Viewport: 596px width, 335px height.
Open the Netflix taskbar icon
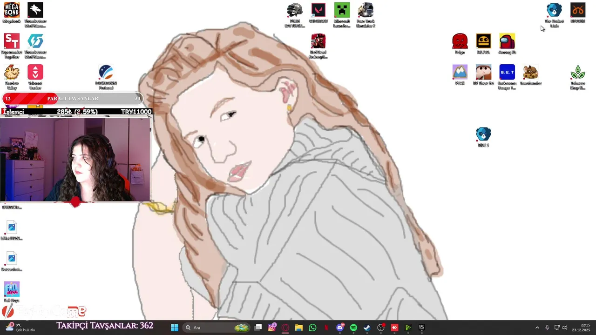click(326, 328)
